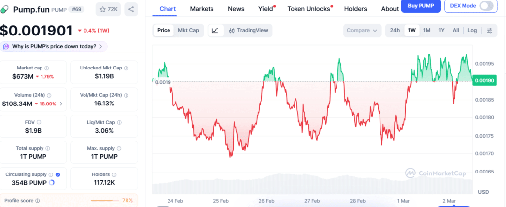
Task: Toggle the Log scale option
Action: coord(472,31)
